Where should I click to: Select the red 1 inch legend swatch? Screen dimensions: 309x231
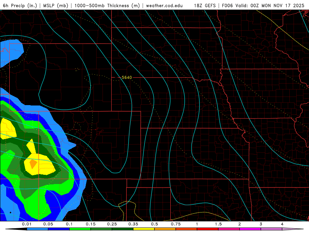click(208, 229)
